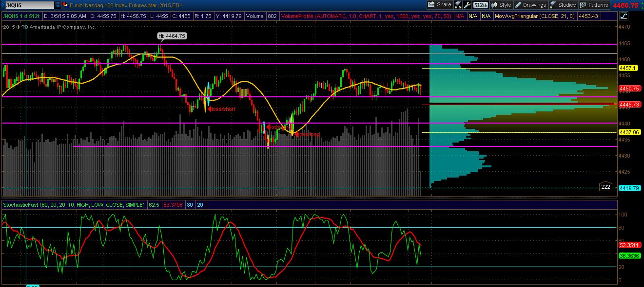Click the red 4450.75 price axis label
The image size is (644, 287).
click(x=629, y=89)
